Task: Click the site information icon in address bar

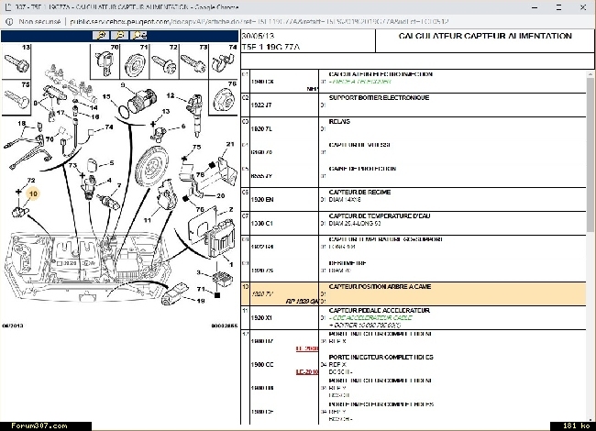Action: click(9, 22)
